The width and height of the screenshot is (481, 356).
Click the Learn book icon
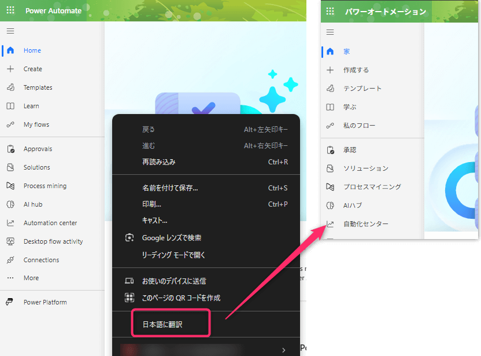click(x=10, y=106)
